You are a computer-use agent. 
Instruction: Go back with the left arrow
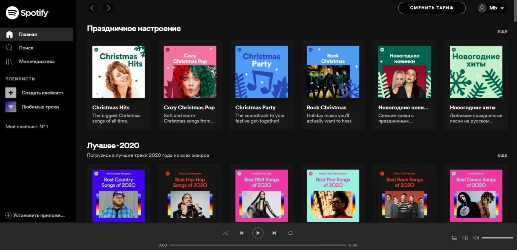pos(92,8)
